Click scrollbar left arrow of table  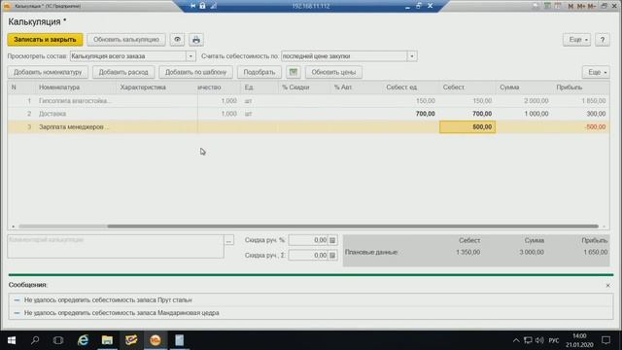point(13,227)
